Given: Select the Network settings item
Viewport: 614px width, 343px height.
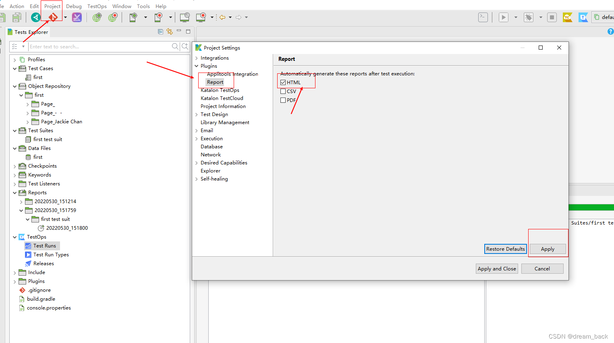Looking at the screenshot, I should 211,155.
